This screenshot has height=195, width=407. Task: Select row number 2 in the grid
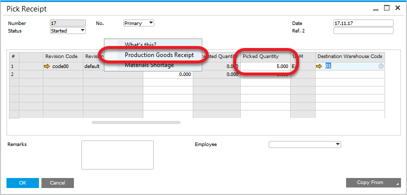[x=14, y=74]
